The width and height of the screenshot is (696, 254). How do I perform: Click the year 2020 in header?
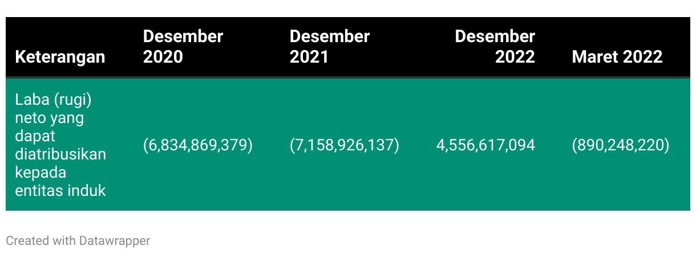[163, 57]
